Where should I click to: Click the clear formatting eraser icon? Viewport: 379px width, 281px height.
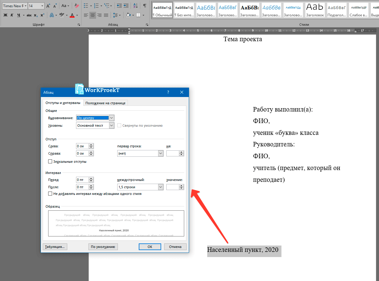[77, 6]
